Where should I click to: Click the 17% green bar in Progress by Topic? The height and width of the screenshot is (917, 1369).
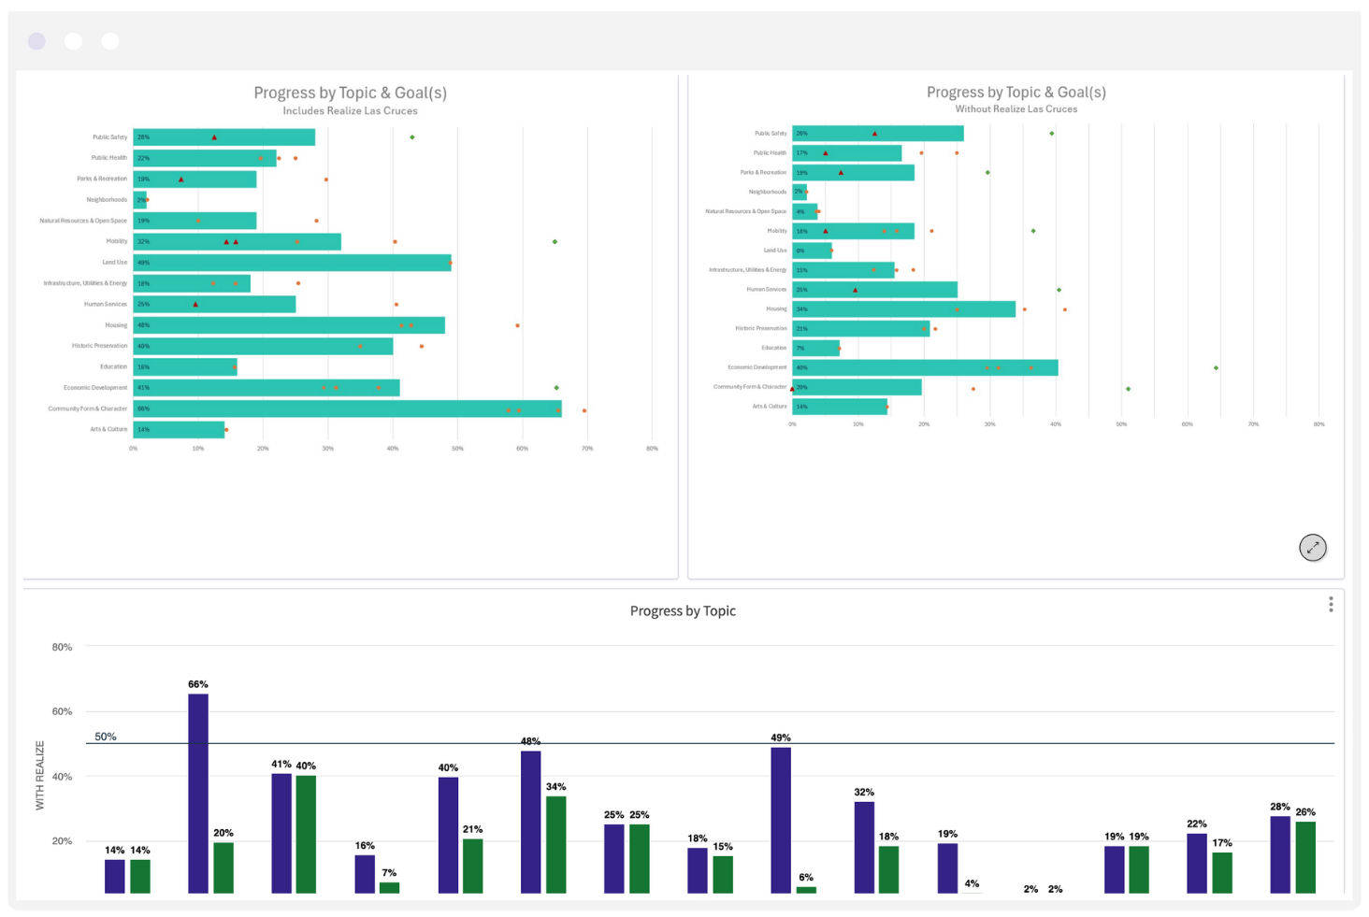(x=1222, y=873)
